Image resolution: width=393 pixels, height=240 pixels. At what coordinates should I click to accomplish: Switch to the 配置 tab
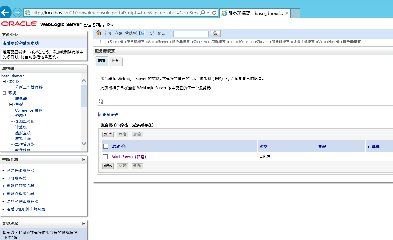(102, 61)
